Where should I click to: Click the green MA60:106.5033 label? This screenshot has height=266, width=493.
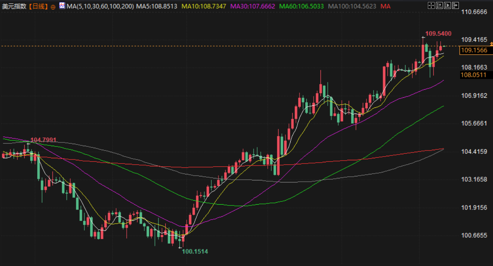click(302, 6)
